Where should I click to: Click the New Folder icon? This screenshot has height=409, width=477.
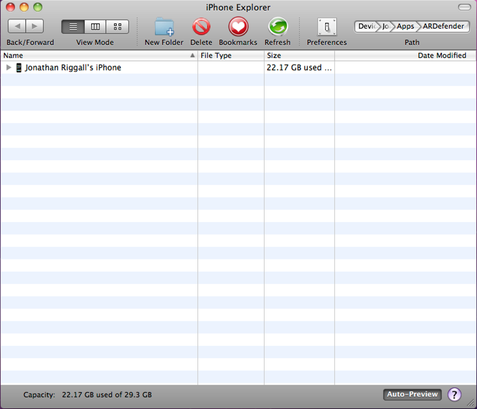pyautogui.click(x=164, y=27)
